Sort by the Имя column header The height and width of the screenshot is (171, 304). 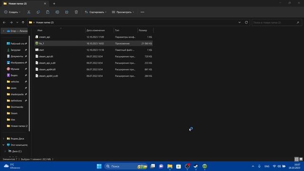pyautogui.click(x=60, y=30)
